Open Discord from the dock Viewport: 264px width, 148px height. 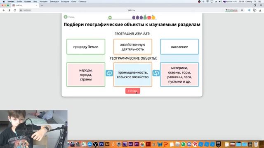pyautogui.click(x=189, y=144)
